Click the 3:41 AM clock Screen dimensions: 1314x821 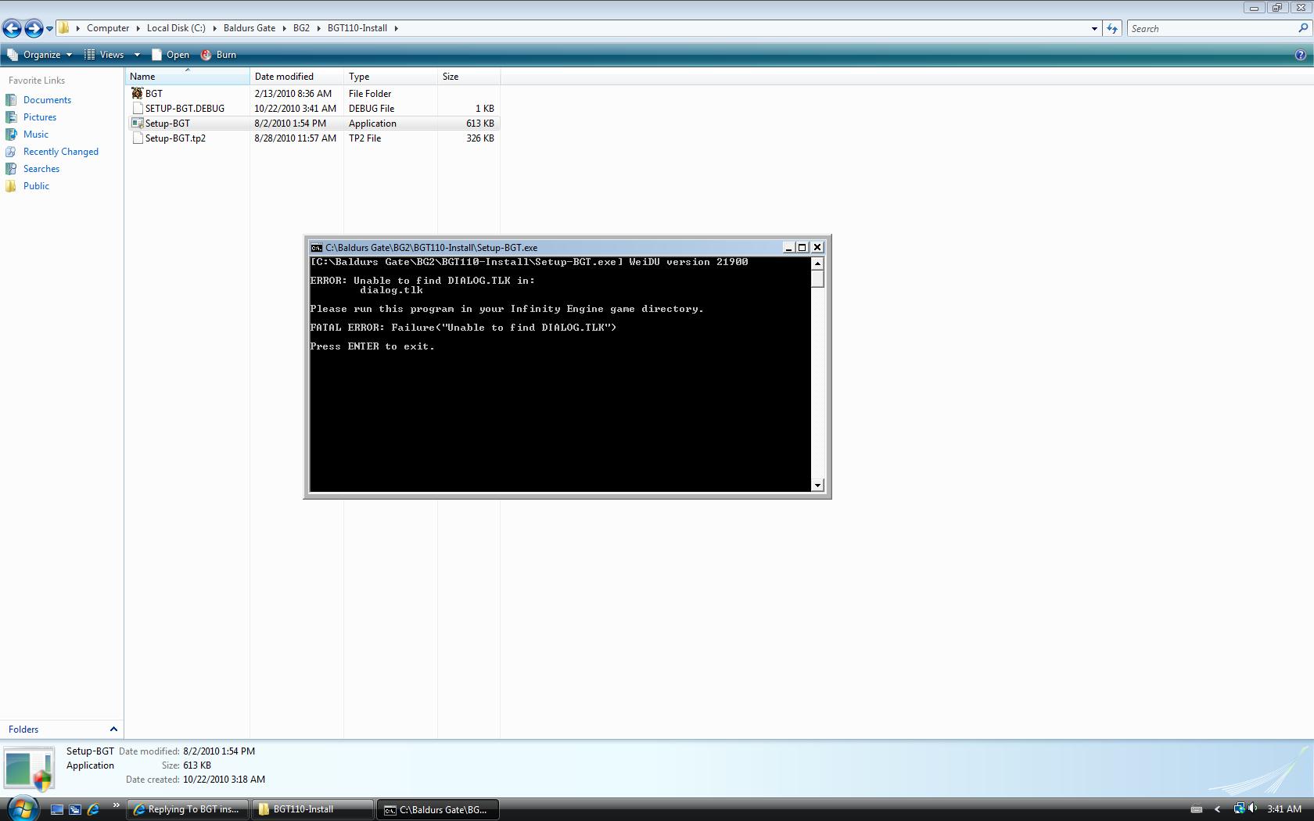tap(1284, 809)
